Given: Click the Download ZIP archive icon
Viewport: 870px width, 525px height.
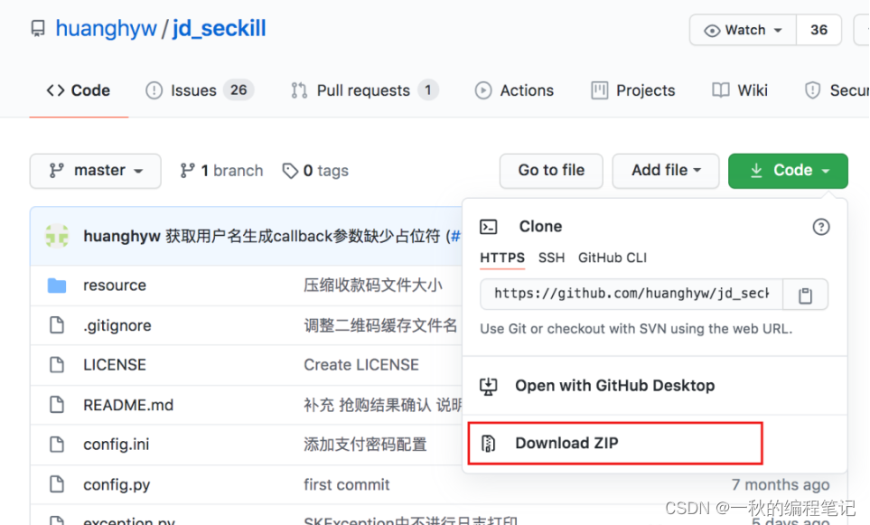Looking at the screenshot, I should (488, 444).
